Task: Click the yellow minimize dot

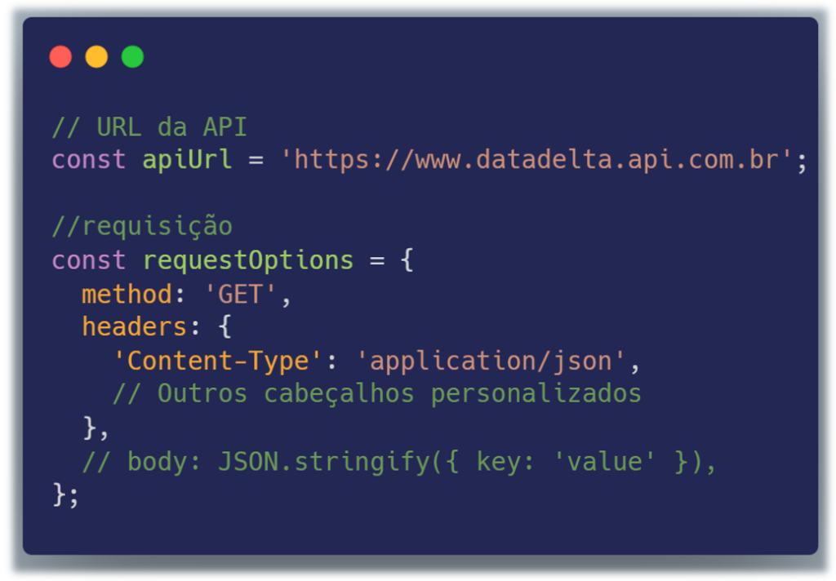Action: point(96,56)
